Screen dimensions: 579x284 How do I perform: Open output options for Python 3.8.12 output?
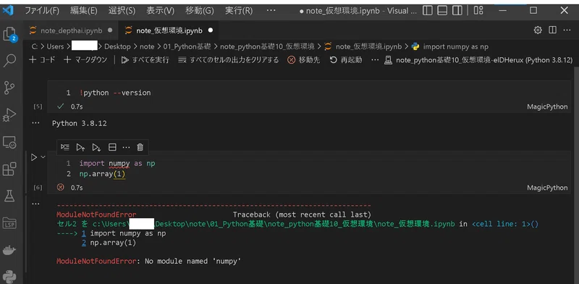coord(35,122)
